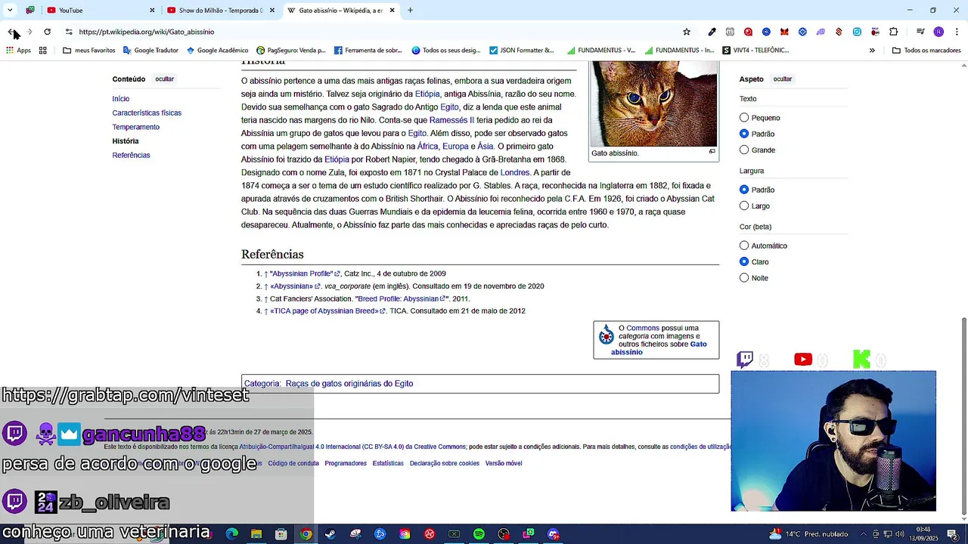Follow the Londres link

(x=515, y=172)
